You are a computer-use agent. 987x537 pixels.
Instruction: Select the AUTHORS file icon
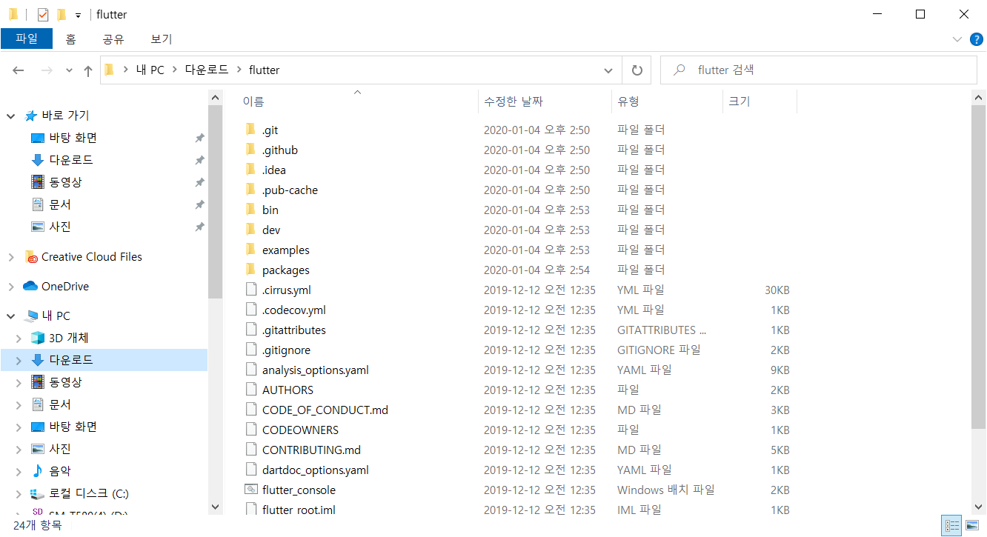(x=250, y=390)
